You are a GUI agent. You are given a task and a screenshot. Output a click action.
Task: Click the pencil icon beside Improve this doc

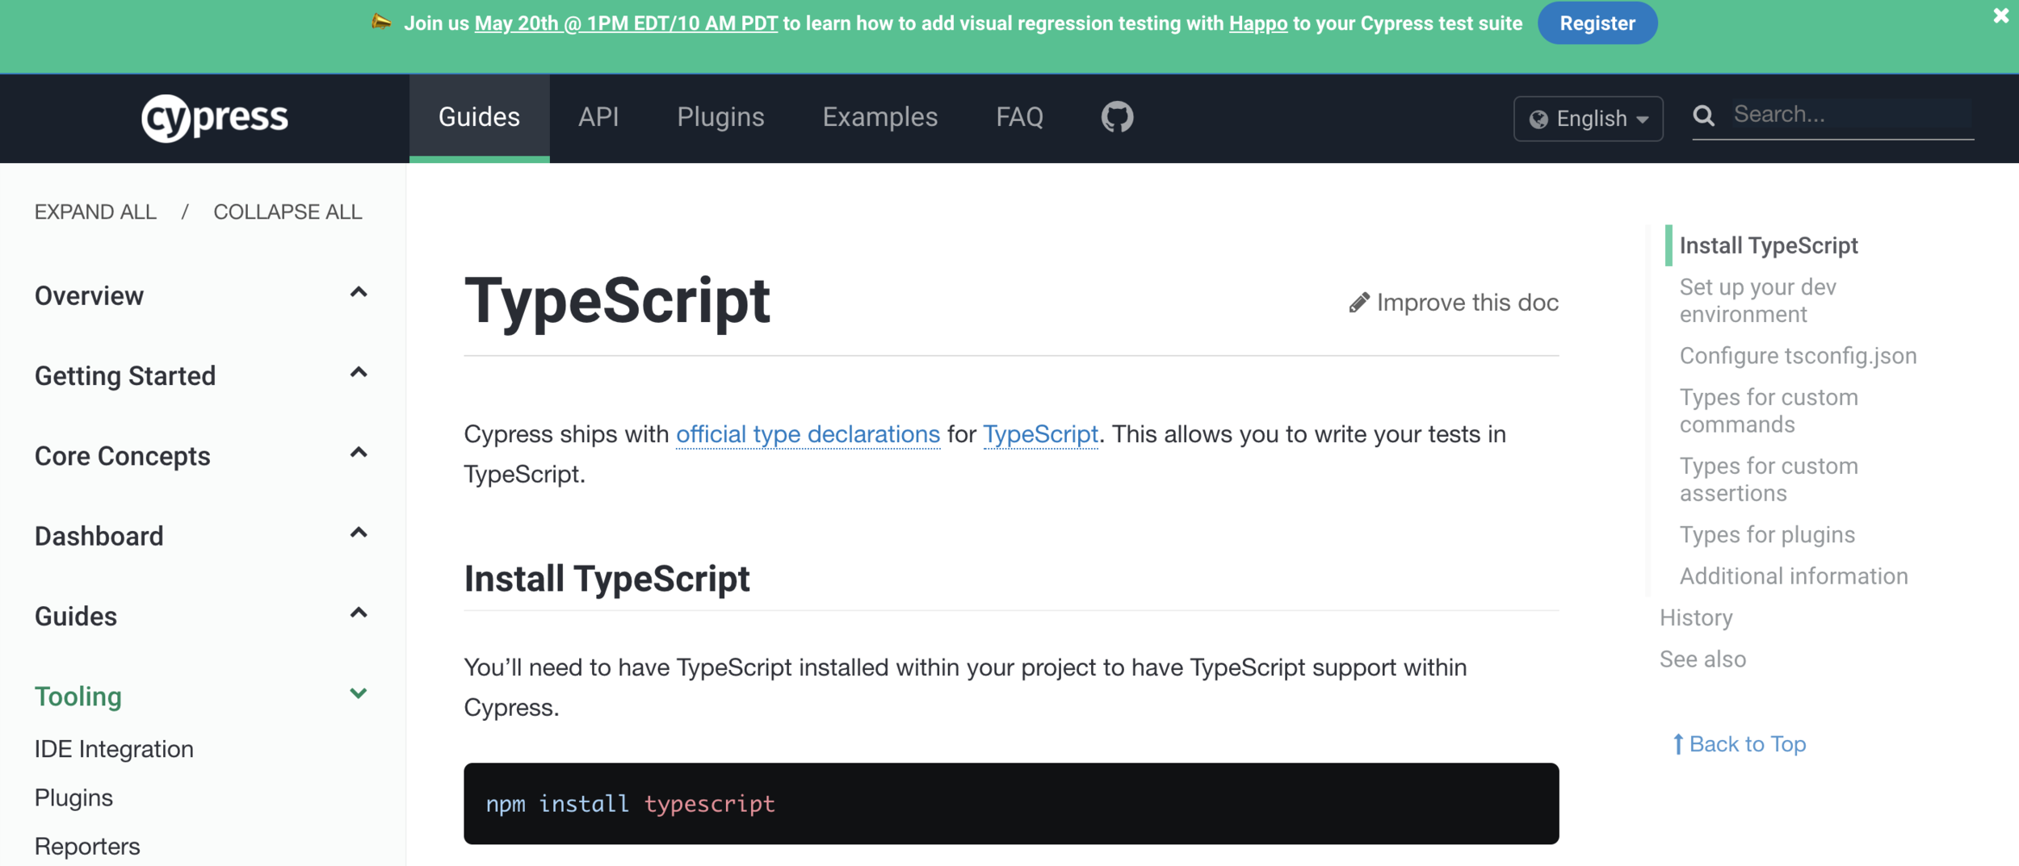[x=1359, y=303]
